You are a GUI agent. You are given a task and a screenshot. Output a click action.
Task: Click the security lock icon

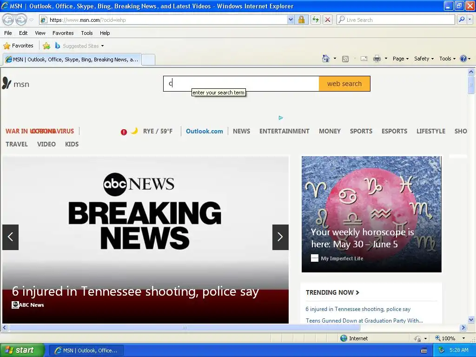pos(301,20)
